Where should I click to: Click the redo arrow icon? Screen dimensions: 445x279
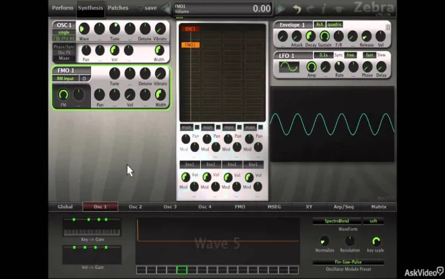(x=310, y=9)
